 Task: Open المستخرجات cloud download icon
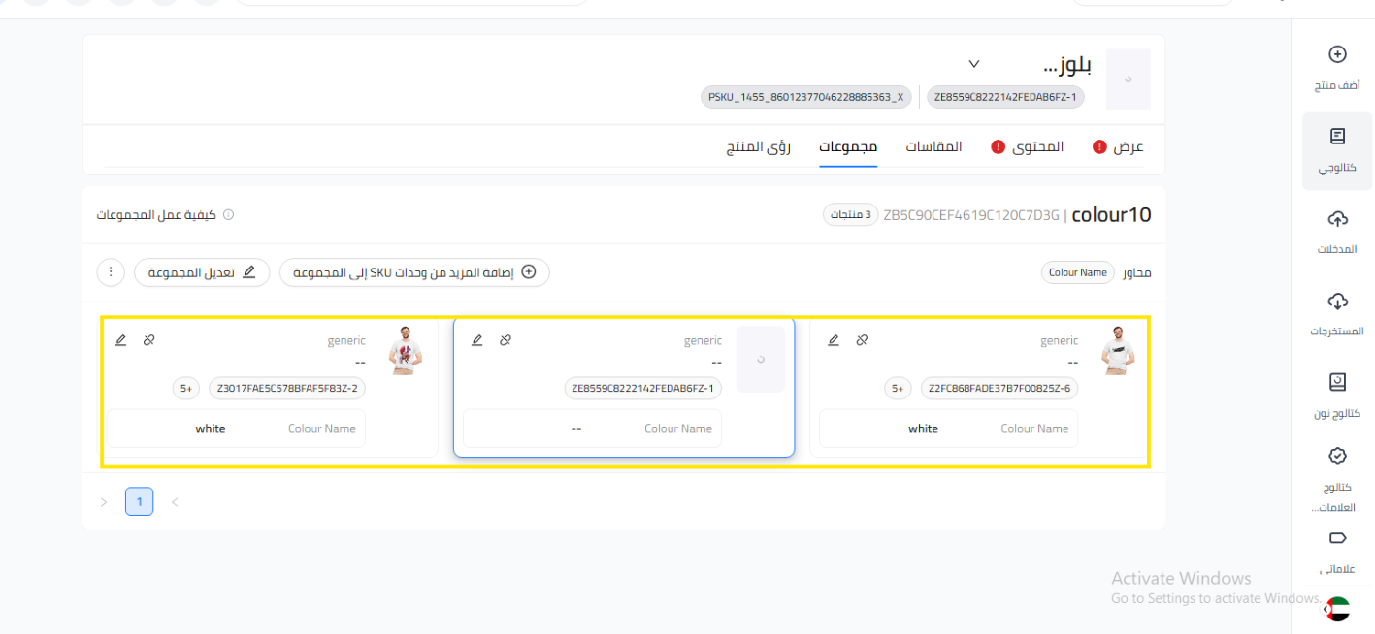1336,301
